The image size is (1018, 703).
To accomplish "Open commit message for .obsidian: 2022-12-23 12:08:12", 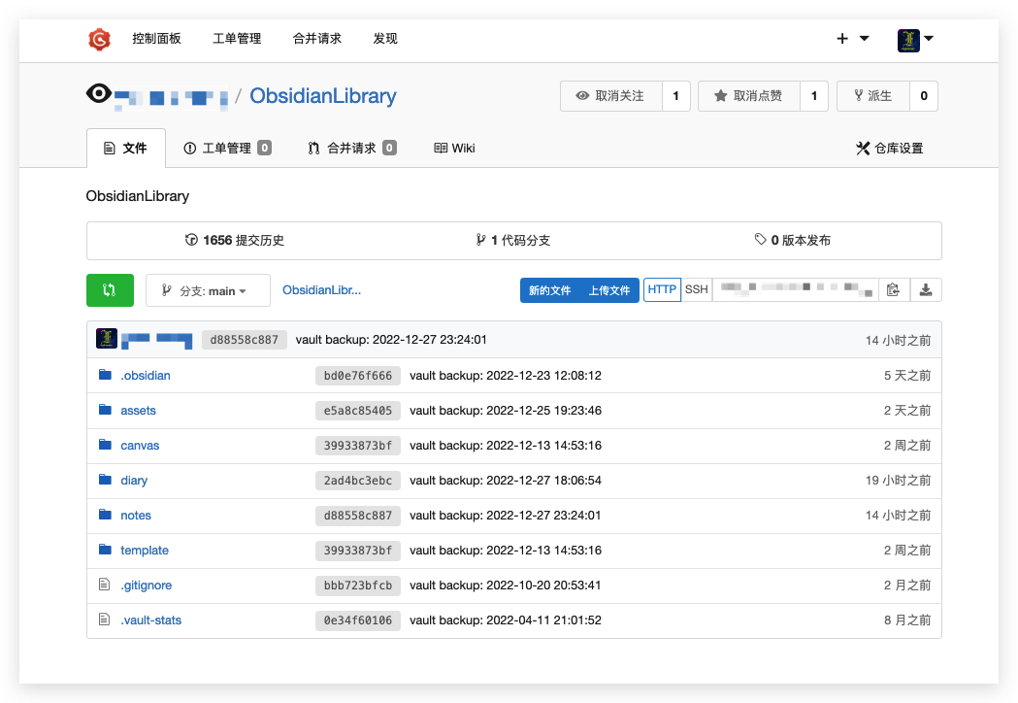I will 506,376.
